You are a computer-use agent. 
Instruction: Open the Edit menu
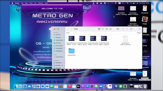pyautogui.click(x=26, y=3)
